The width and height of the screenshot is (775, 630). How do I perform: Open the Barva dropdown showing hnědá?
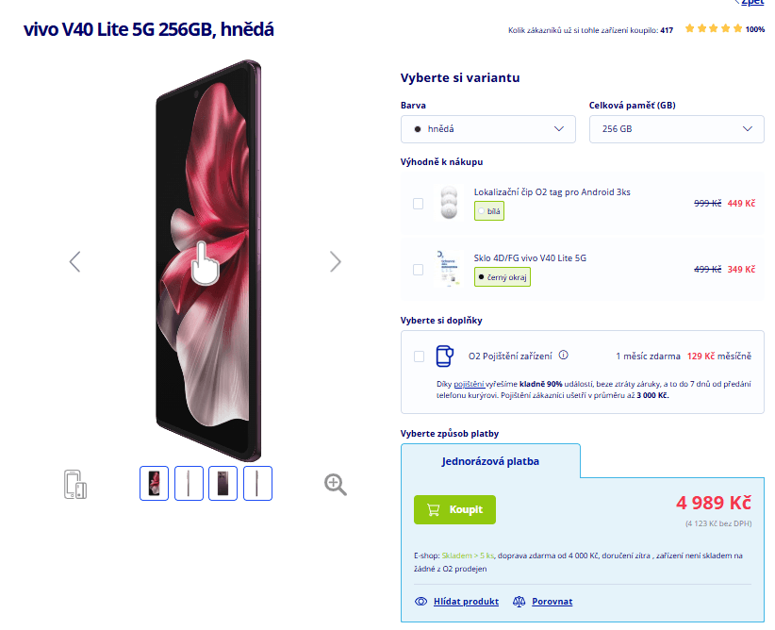point(487,128)
